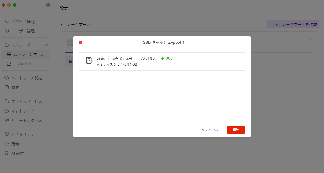Click the セキュリティ shield icon
This screenshot has width=324, height=173.
pyautogui.click(x=7, y=135)
